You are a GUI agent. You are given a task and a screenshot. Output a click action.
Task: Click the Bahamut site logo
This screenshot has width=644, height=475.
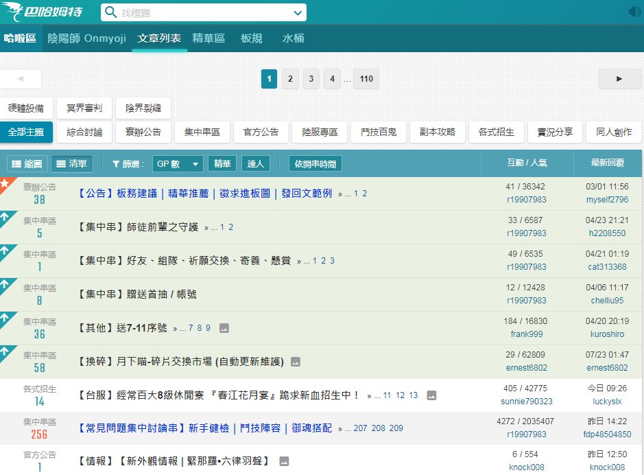pos(48,12)
